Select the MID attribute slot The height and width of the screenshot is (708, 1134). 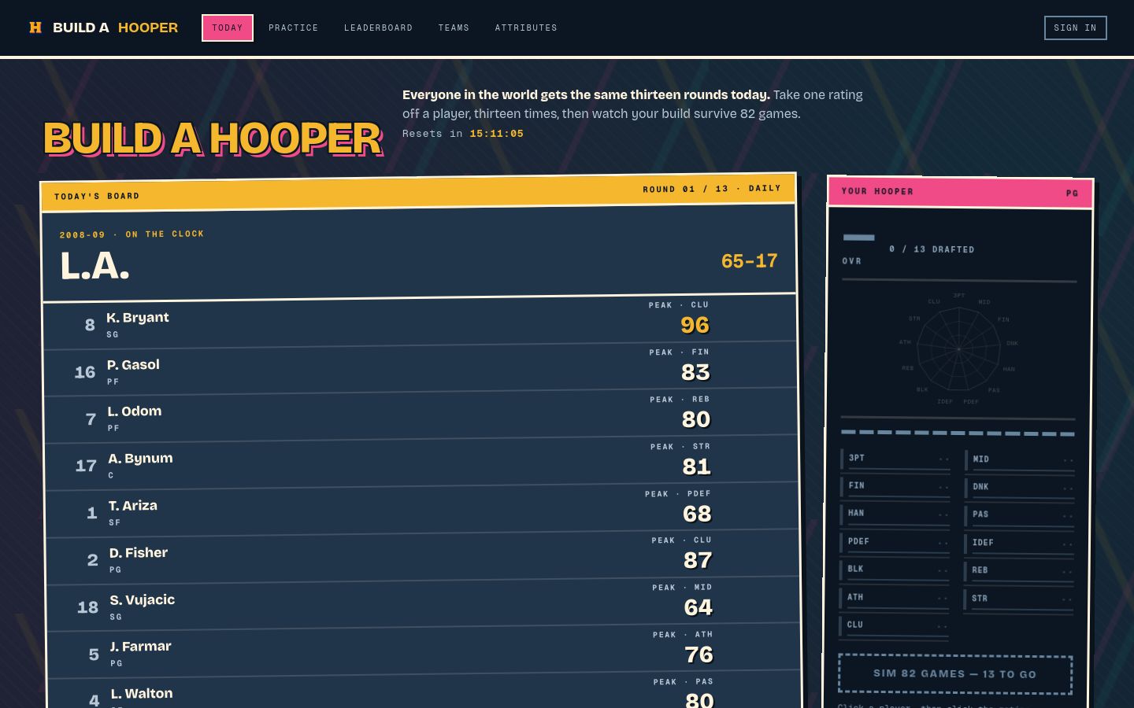pyautogui.click(x=1020, y=461)
